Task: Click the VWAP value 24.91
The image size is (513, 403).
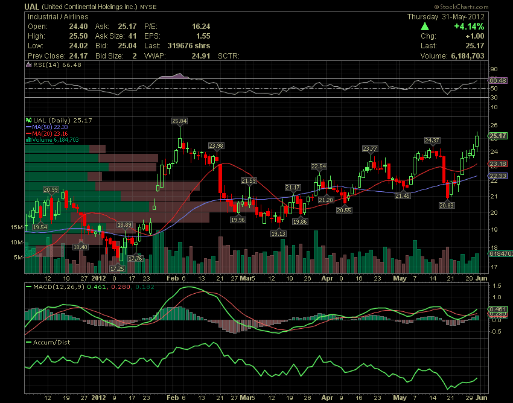Action: 201,56
